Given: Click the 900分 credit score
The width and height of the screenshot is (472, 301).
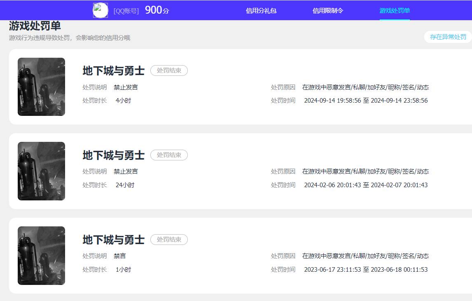Looking at the screenshot, I should [x=157, y=10].
